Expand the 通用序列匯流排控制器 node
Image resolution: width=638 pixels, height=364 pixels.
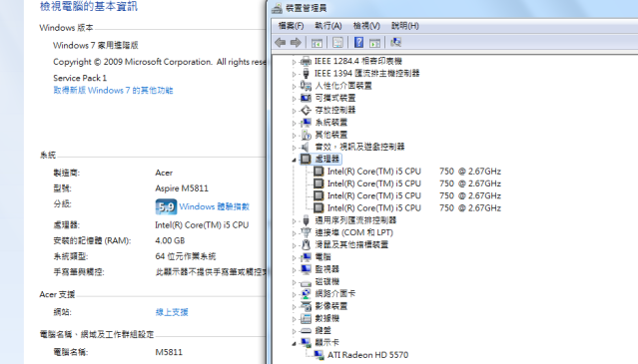tap(294, 221)
